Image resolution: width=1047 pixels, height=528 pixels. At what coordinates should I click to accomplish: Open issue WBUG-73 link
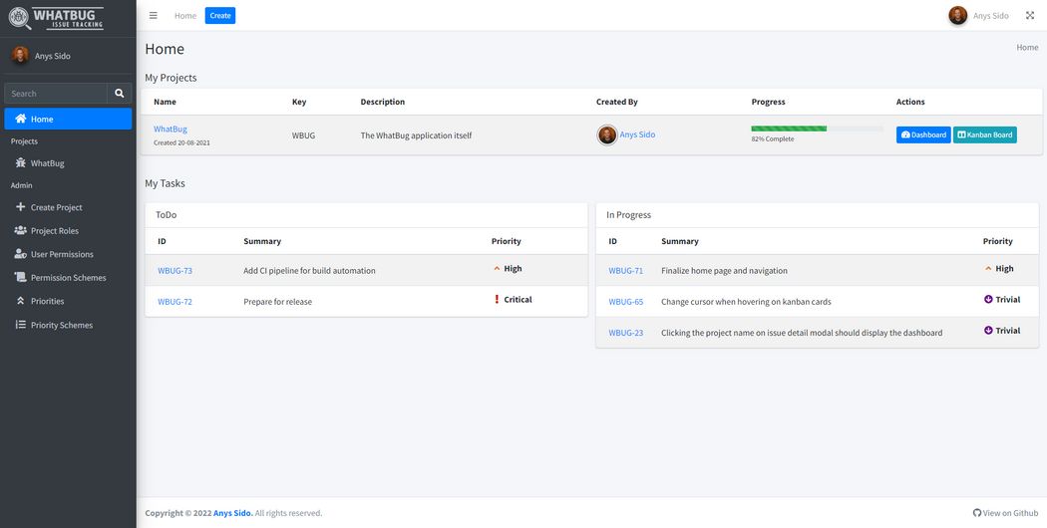coord(174,271)
